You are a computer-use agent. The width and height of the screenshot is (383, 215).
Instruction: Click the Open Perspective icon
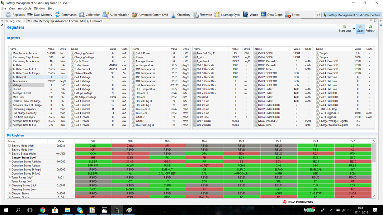pos(319,15)
